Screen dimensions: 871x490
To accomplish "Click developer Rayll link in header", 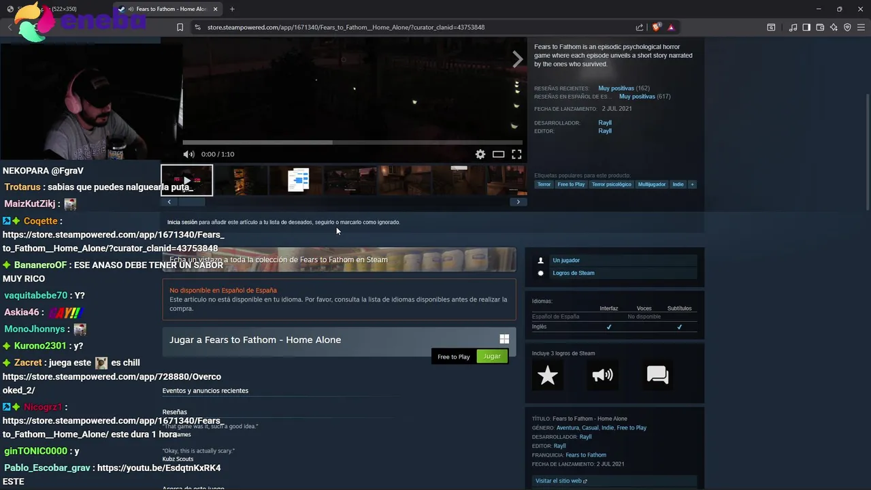I will (605, 123).
